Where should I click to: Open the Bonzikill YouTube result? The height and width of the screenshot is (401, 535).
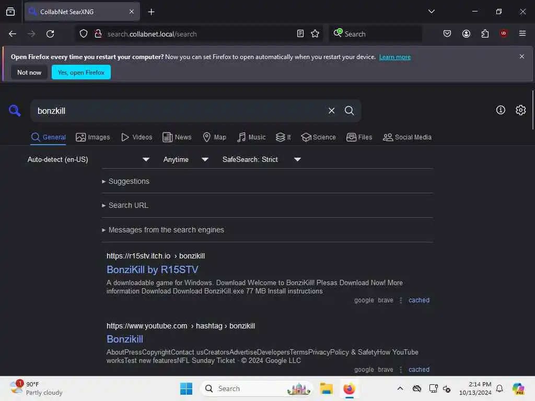point(124,339)
